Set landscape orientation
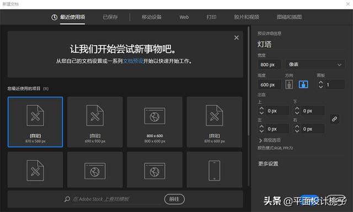Image resolution: width=353 pixels, height=212 pixels. (303, 85)
